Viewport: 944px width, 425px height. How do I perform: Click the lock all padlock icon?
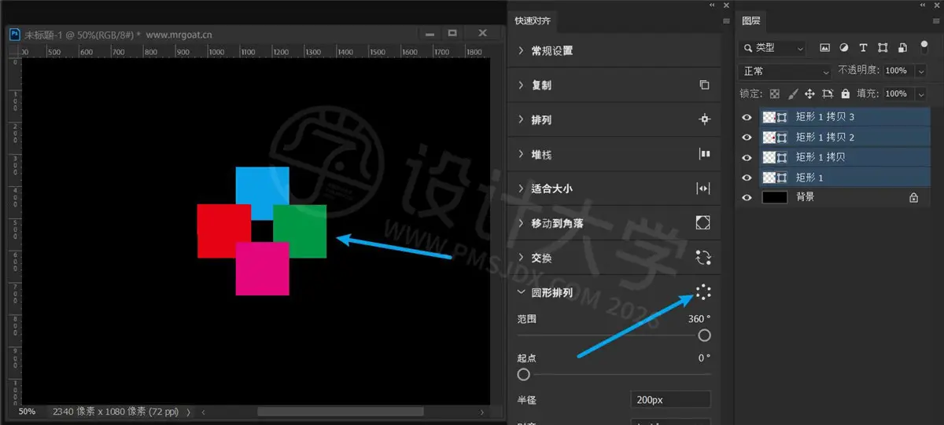coord(845,93)
